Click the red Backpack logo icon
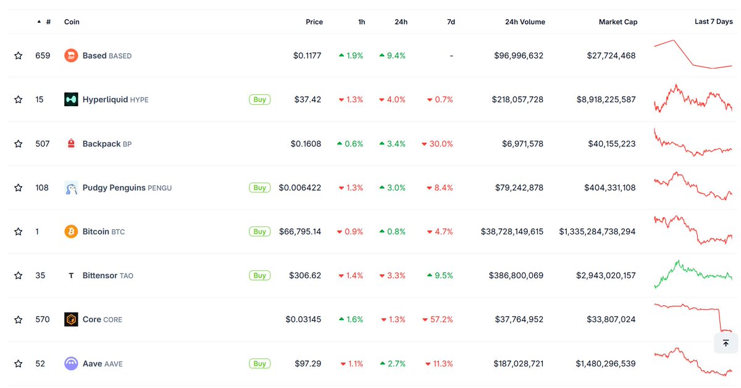The width and height of the screenshot is (741, 388). (71, 144)
